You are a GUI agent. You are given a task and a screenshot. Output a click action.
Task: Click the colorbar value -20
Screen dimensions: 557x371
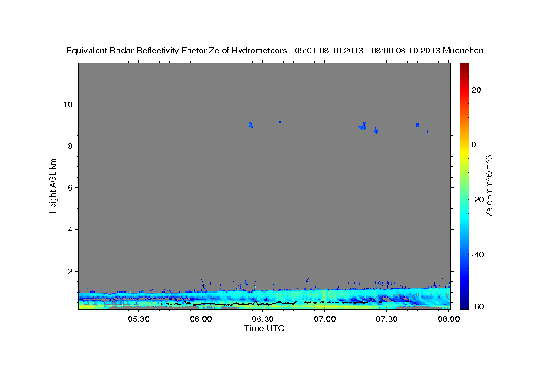coord(477,200)
